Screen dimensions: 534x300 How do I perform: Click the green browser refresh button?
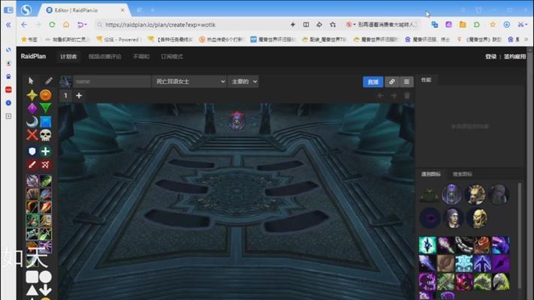pyautogui.click(x=52, y=25)
